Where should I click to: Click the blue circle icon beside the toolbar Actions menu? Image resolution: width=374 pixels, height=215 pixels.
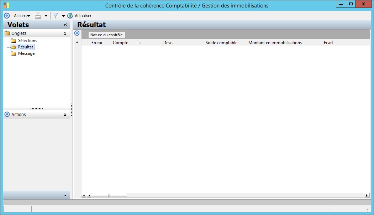click(7, 16)
